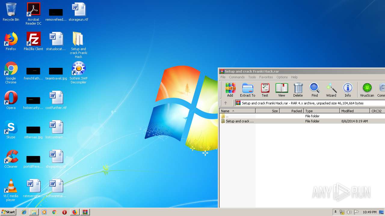385x216 pixels.
Task: Select the 'Setup and crack Franki Hack' desktop folder
Action: [x=79, y=45]
